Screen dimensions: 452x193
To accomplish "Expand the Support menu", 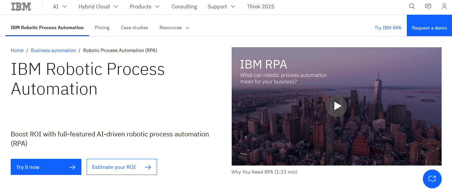I will point(221,7).
